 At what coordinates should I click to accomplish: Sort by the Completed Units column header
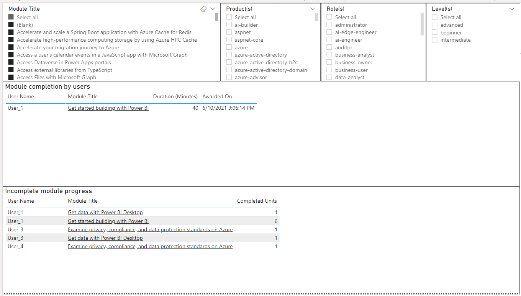[257, 201]
